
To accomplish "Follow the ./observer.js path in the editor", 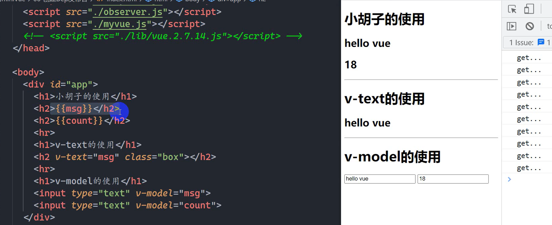I will [x=127, y=12].
